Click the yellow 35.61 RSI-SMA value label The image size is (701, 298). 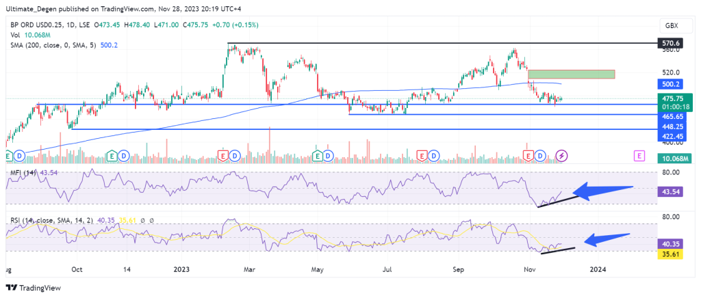[x=670, y=254]
